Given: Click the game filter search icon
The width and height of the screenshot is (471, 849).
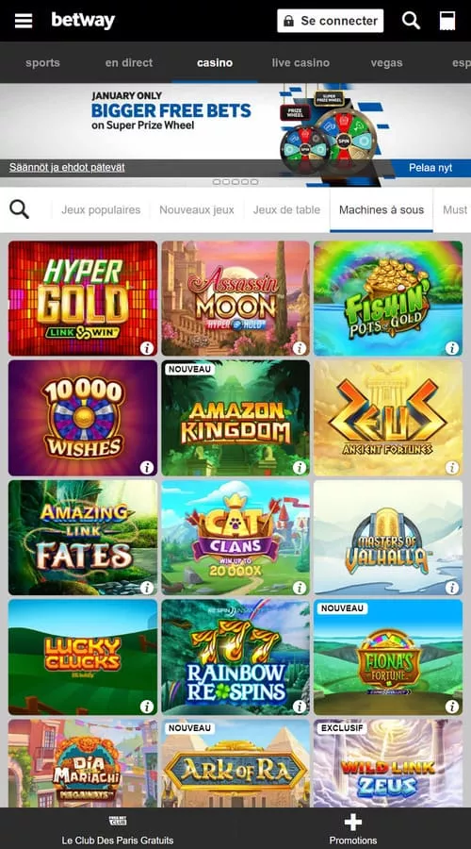Looking at the screenshot, I should (x=20, y=209).
